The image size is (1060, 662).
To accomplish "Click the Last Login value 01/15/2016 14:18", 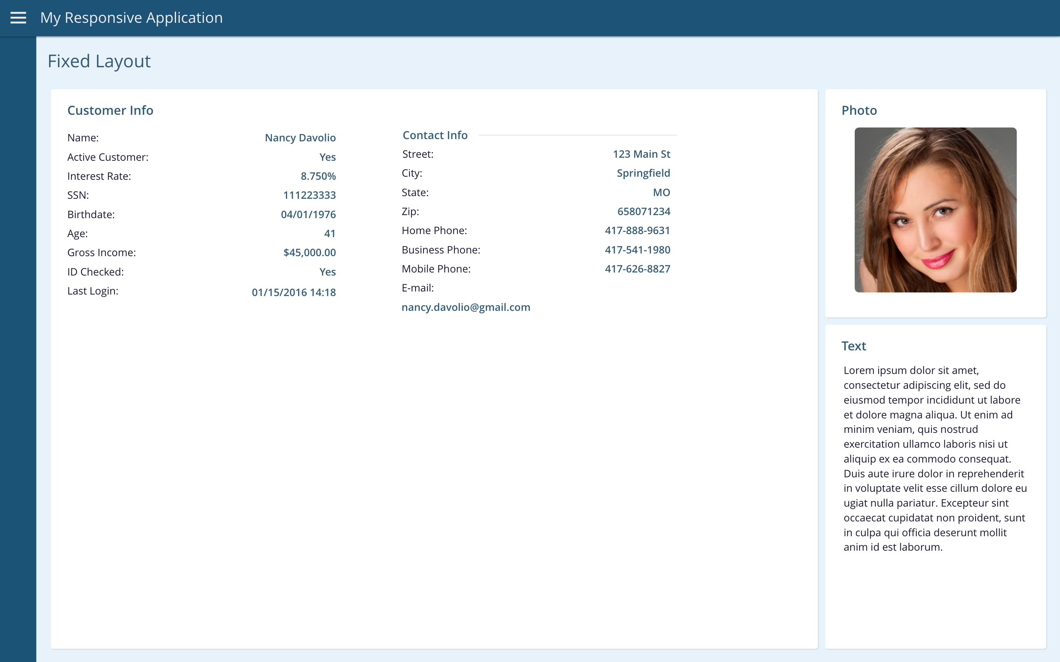I will (294, 293).
